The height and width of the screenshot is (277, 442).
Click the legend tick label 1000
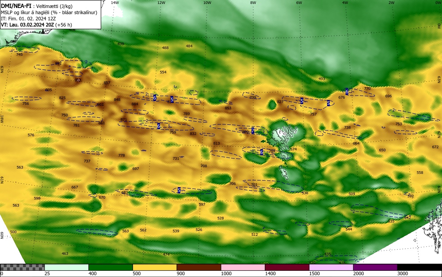[226, 273]
